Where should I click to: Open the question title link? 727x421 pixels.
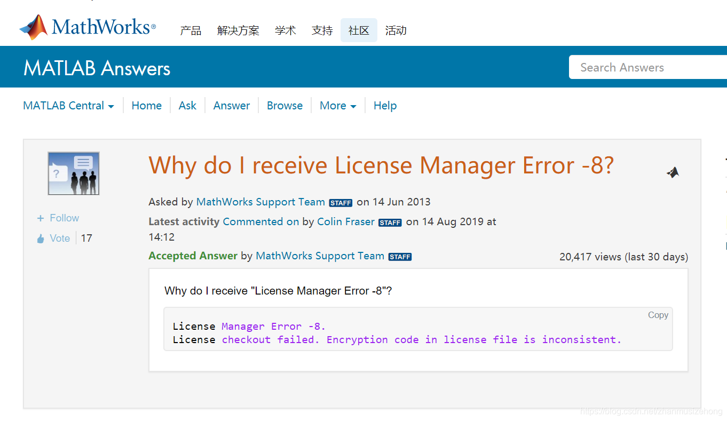[x=381, y=165]
